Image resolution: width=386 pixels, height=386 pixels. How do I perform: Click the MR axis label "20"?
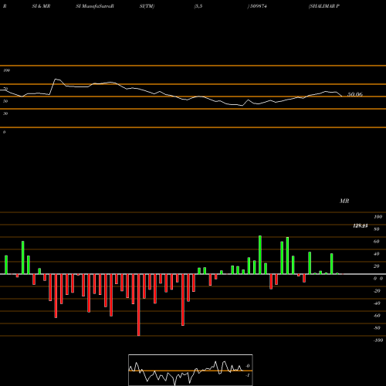coord(377,266)
